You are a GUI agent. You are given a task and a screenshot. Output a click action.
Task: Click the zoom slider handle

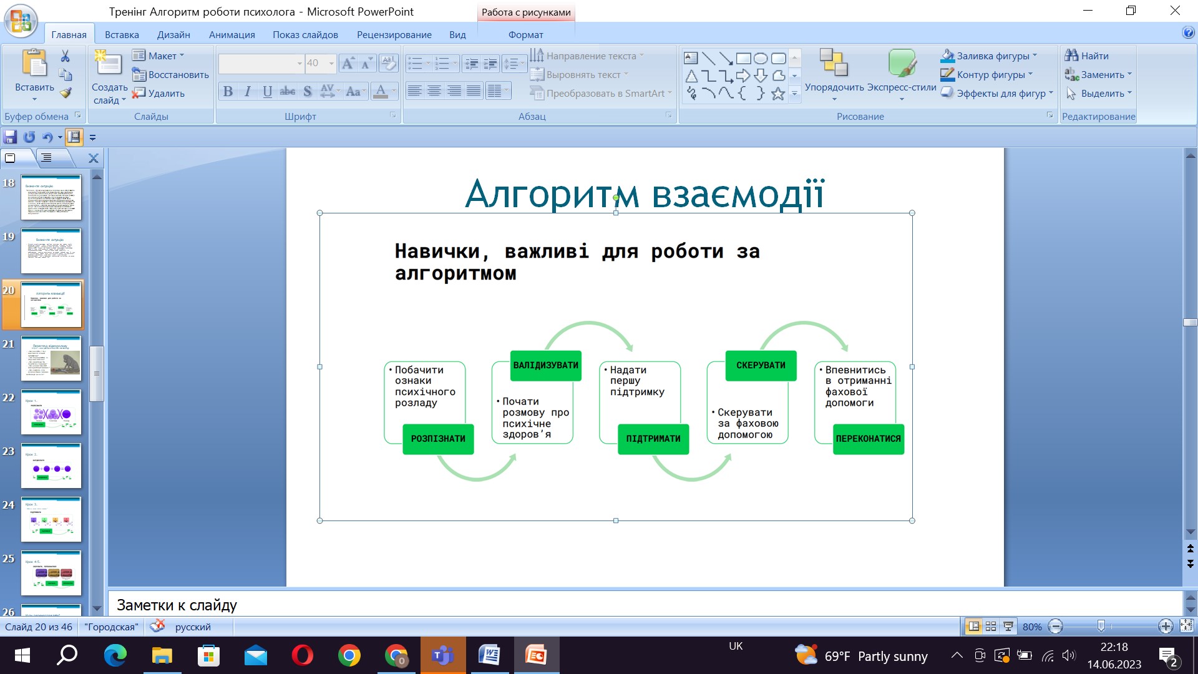tap(1101, 627)
